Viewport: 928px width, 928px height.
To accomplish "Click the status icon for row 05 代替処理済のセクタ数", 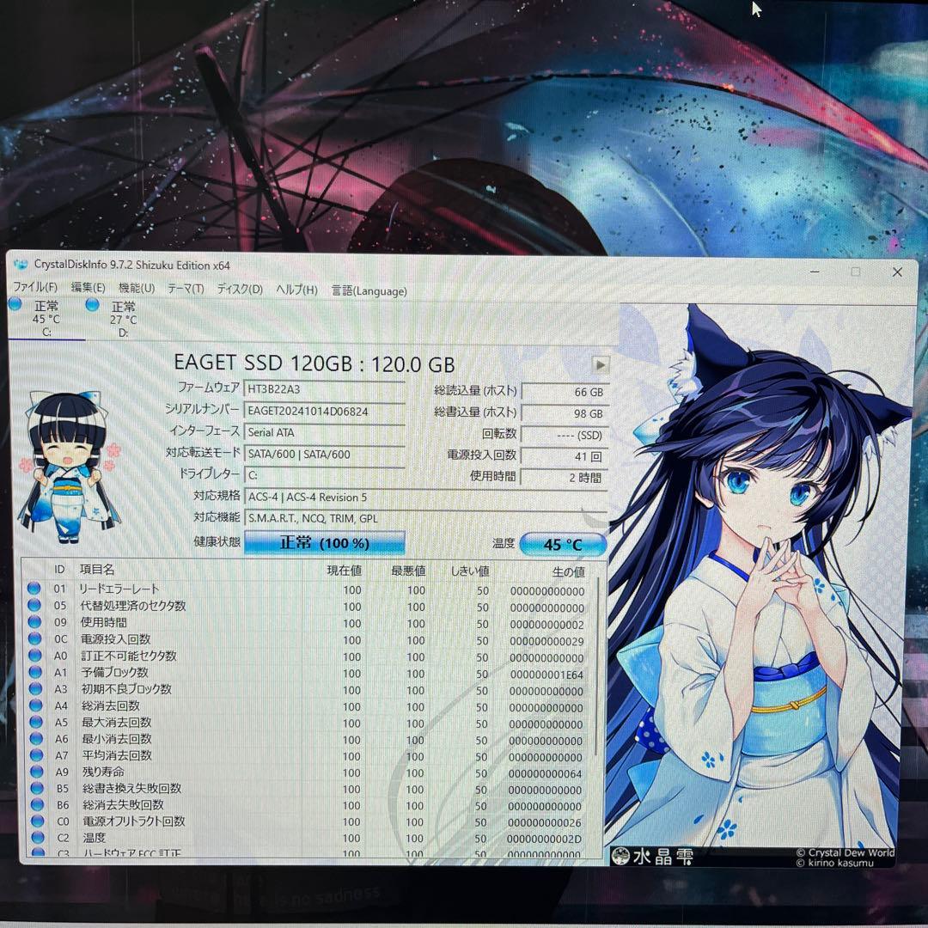I will [34, 605].
